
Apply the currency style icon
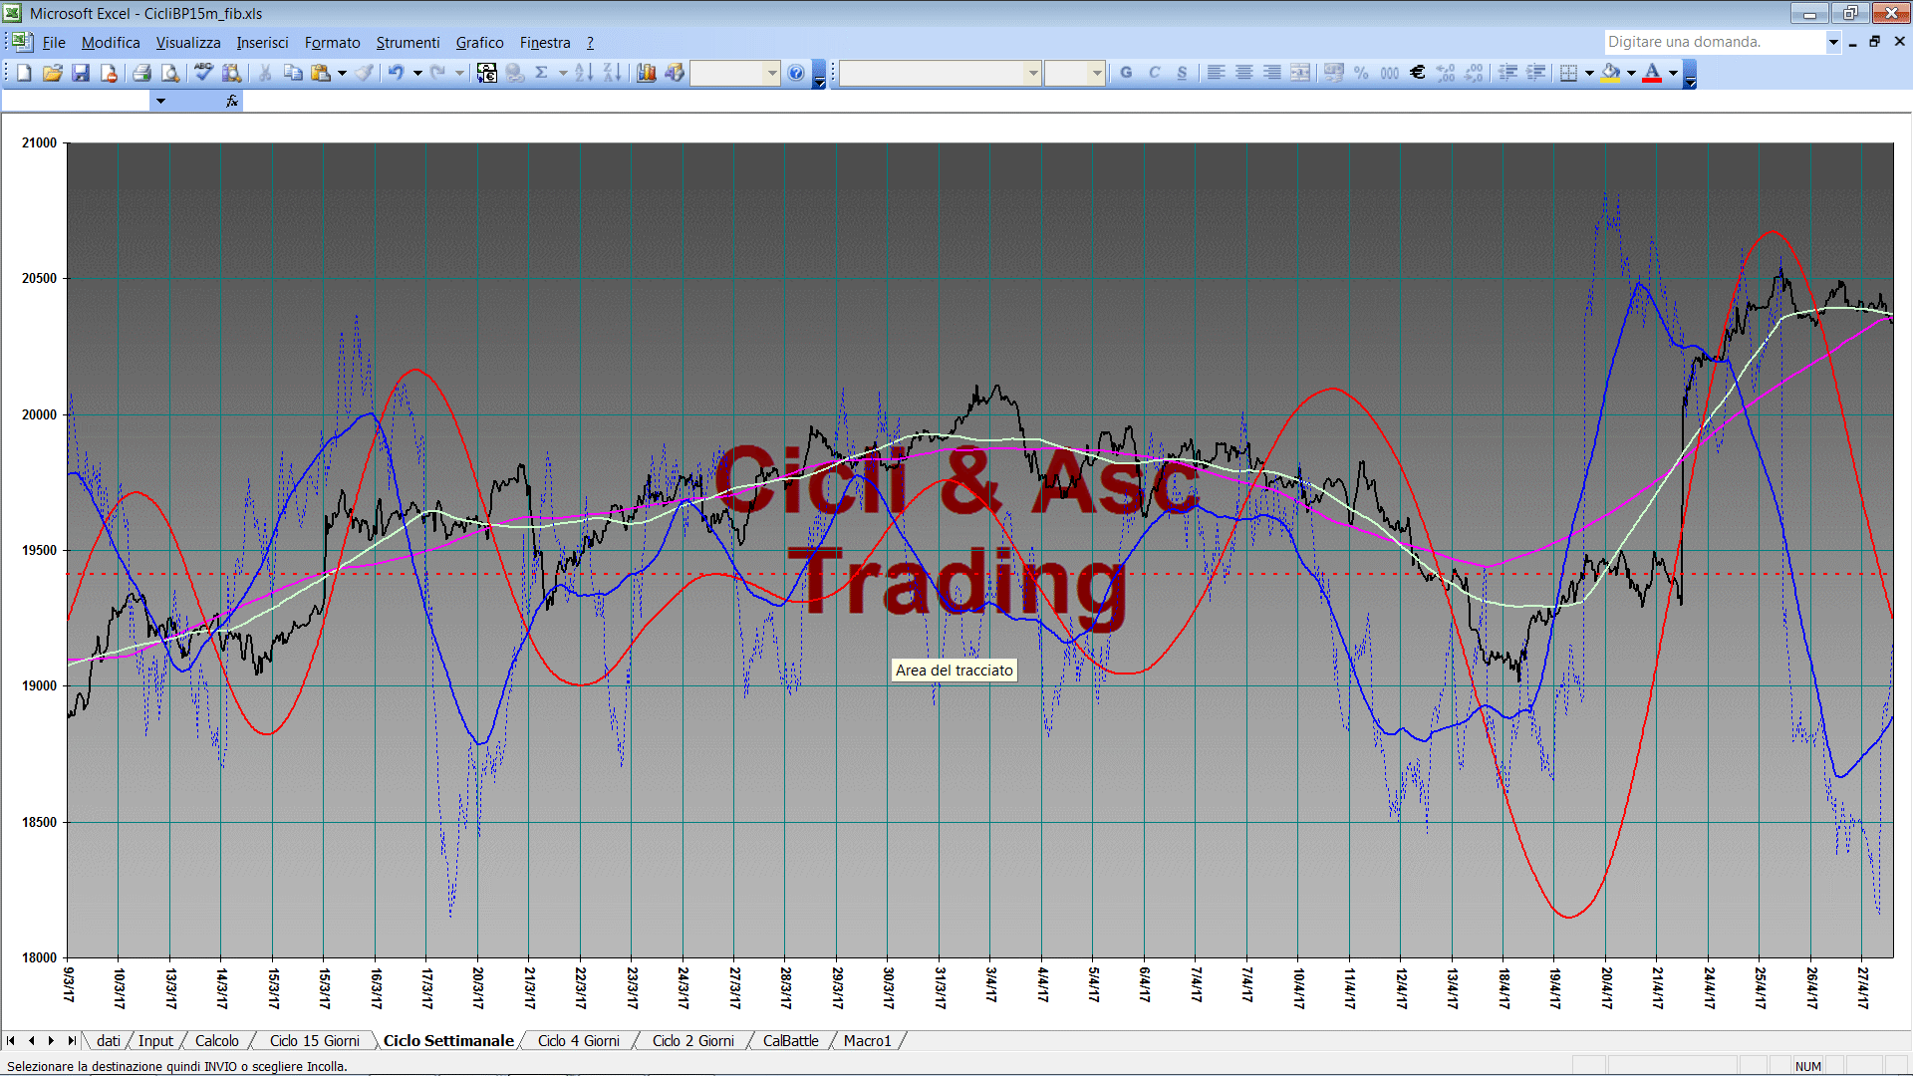point(1334,73)
